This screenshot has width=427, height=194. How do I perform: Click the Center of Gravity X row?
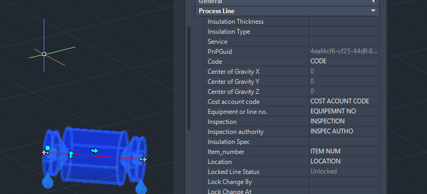[292, 72]
